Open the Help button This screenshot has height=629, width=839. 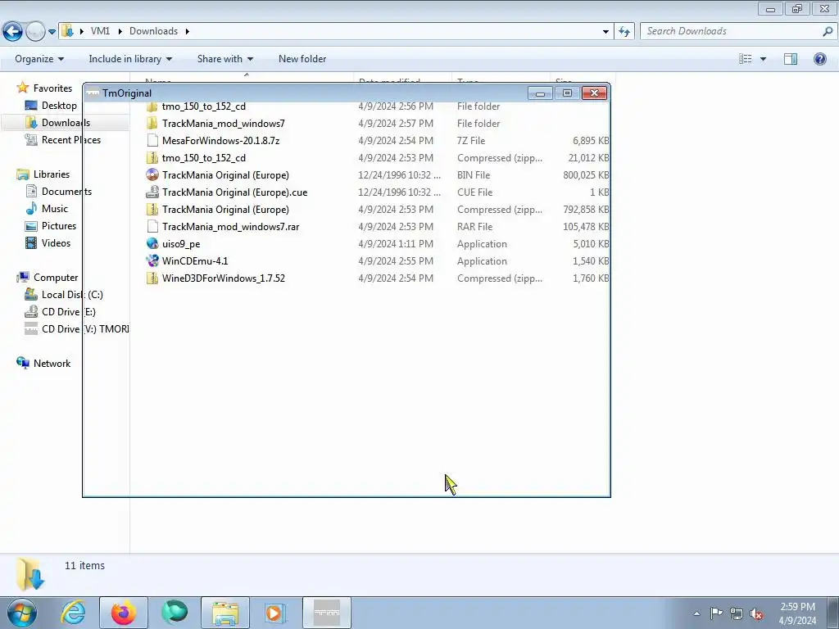pyautogui.click(x=819, y=59)
